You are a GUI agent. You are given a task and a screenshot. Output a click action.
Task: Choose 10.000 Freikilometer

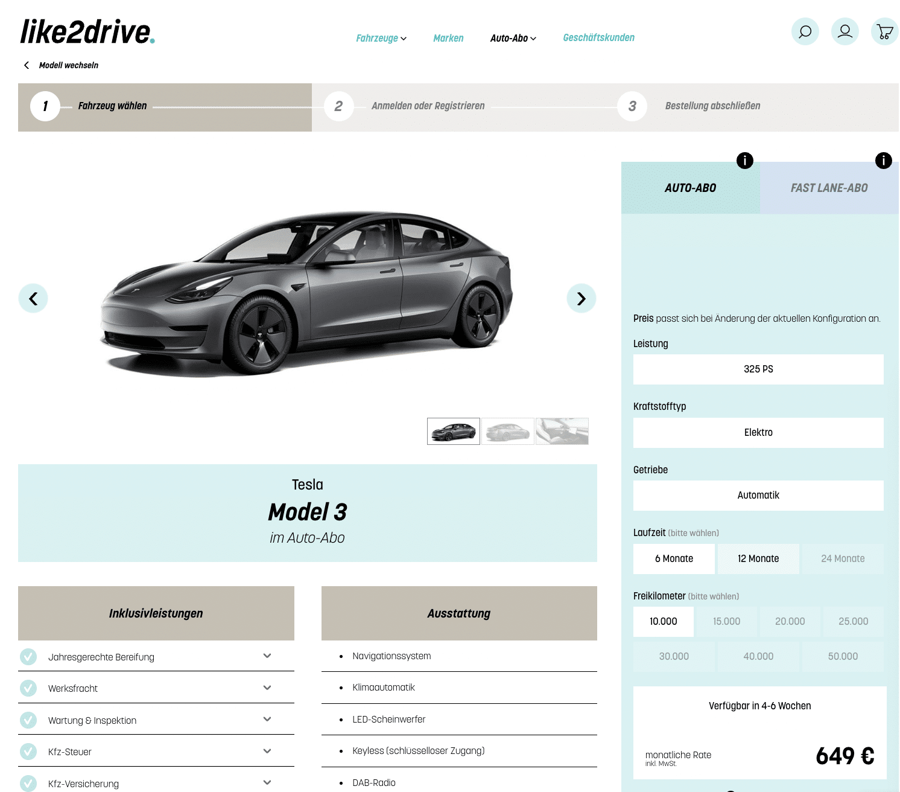tap(664, 622)
